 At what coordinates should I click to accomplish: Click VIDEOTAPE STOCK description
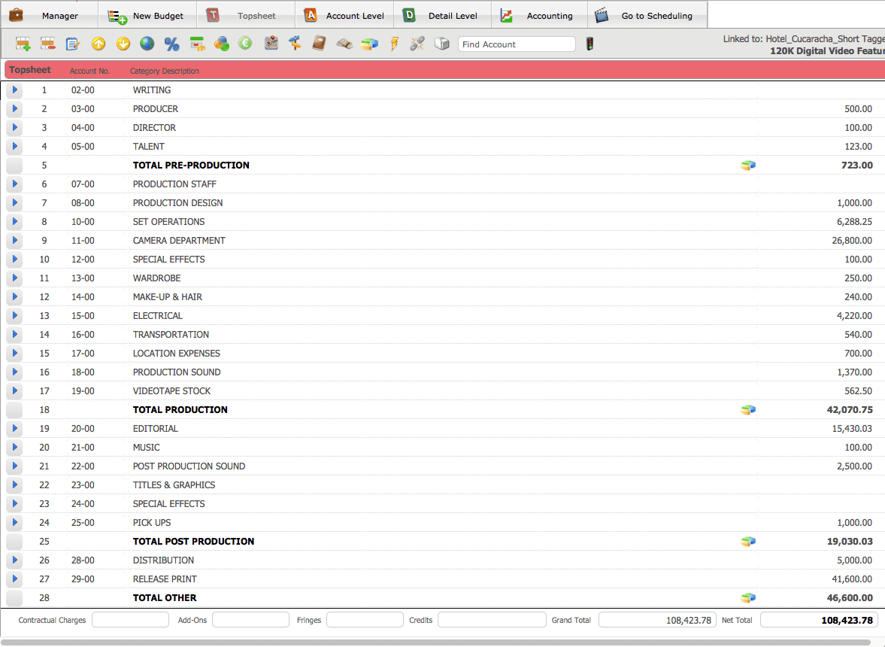point(171,390)
